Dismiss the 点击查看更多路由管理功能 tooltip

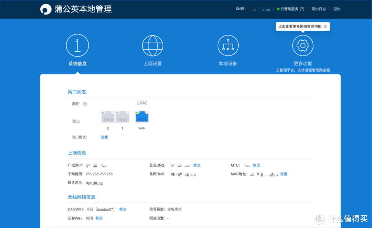tap(325, 27)
